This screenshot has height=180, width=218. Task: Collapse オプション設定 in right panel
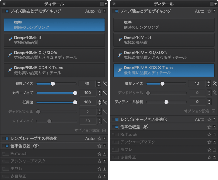[214, 111]
